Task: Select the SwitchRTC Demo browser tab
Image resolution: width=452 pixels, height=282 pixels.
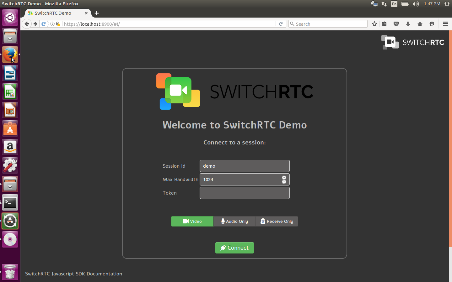Action: pos(53,13)
